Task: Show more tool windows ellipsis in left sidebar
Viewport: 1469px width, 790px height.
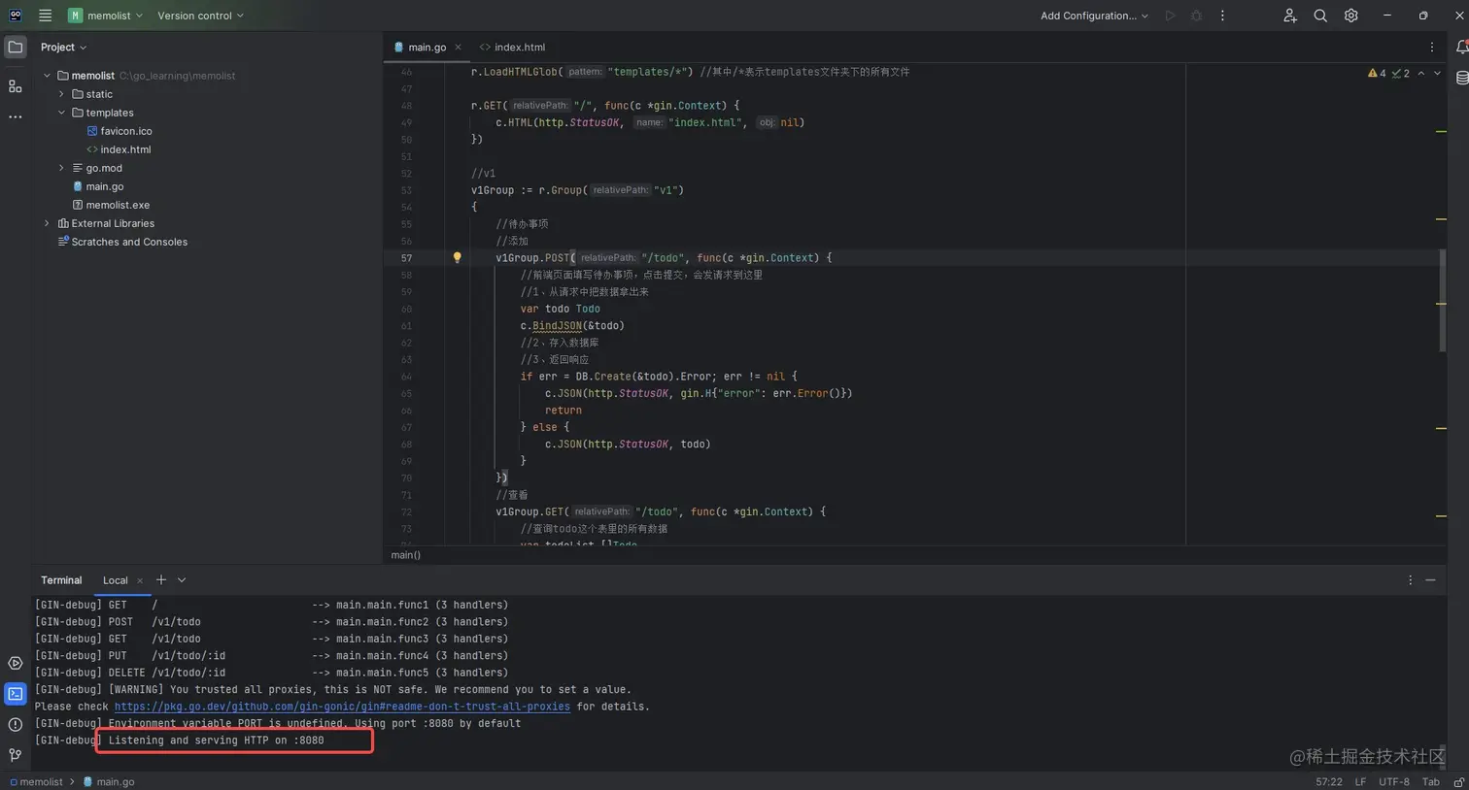Action: click(16, 116)
